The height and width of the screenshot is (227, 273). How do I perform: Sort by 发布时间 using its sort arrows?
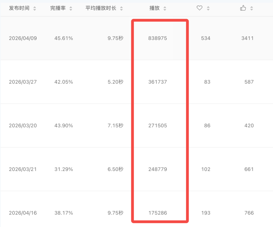click(x=34, y=8)
